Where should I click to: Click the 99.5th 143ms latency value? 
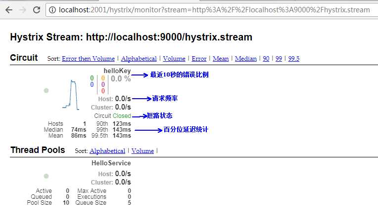(122, 136)
